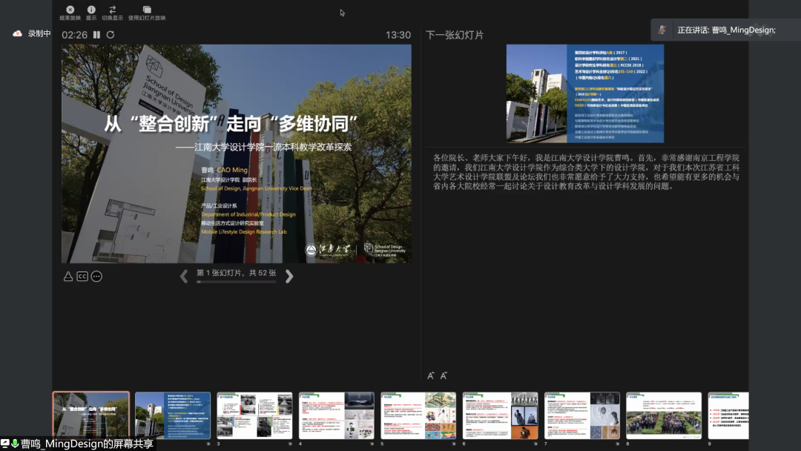Select slide 3 thumbnail in filmstrip

click(x=254, y=415)
